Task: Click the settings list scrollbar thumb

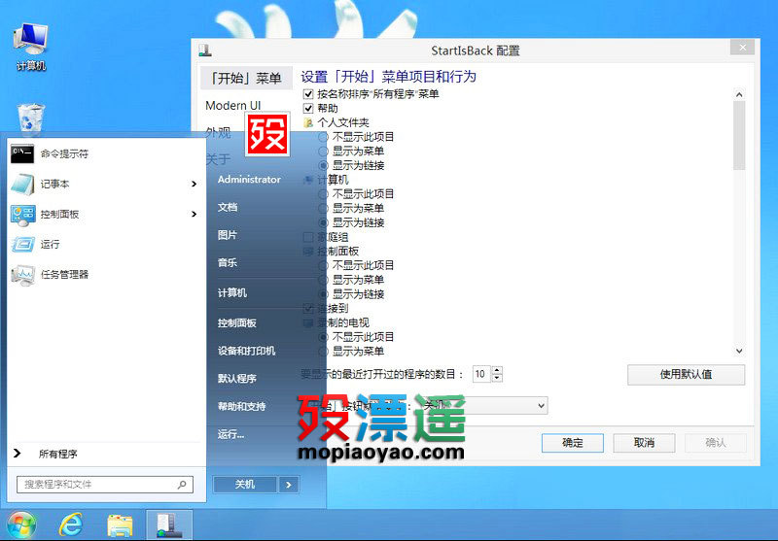Action: click(x=739, y=135)
